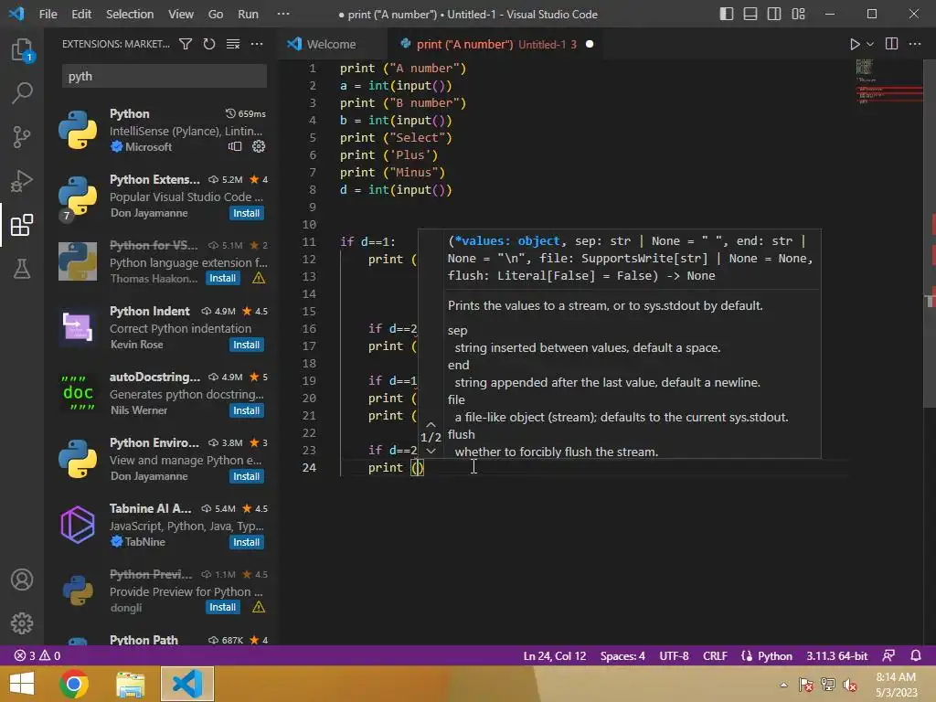936x702 pixels.
Task: Expand the hidden menus ellipsis
Action: pos(283,14)
